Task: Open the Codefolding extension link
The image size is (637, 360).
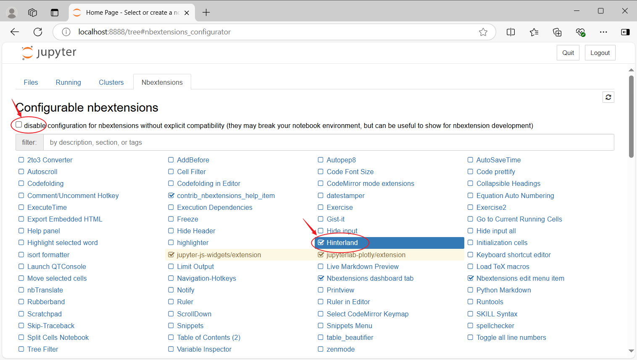Action: click(45, 183)
